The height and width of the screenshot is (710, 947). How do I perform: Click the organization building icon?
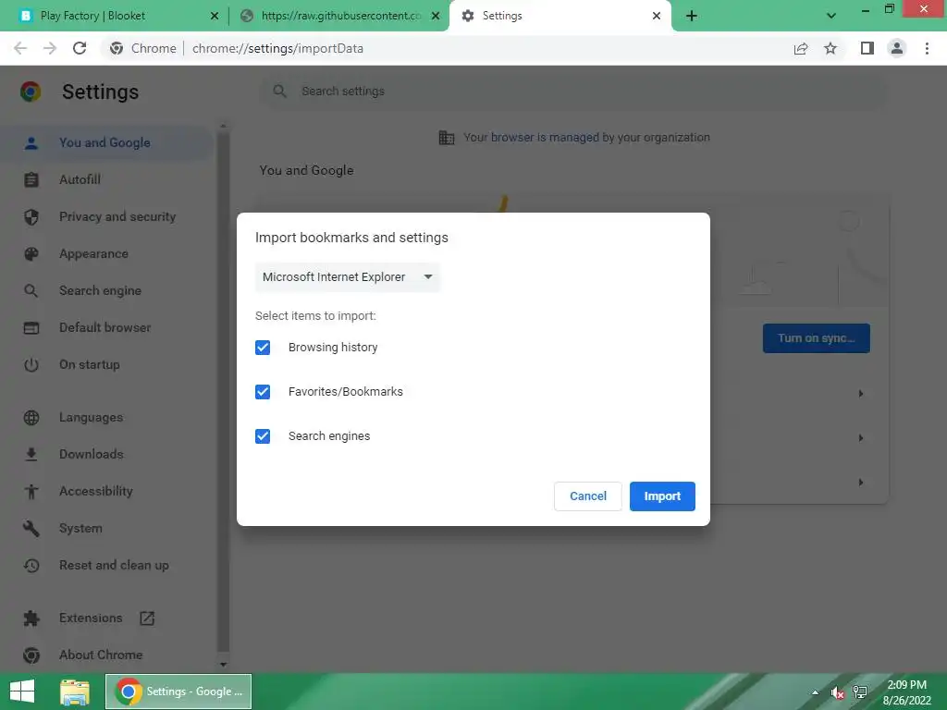tap(447, 138)
